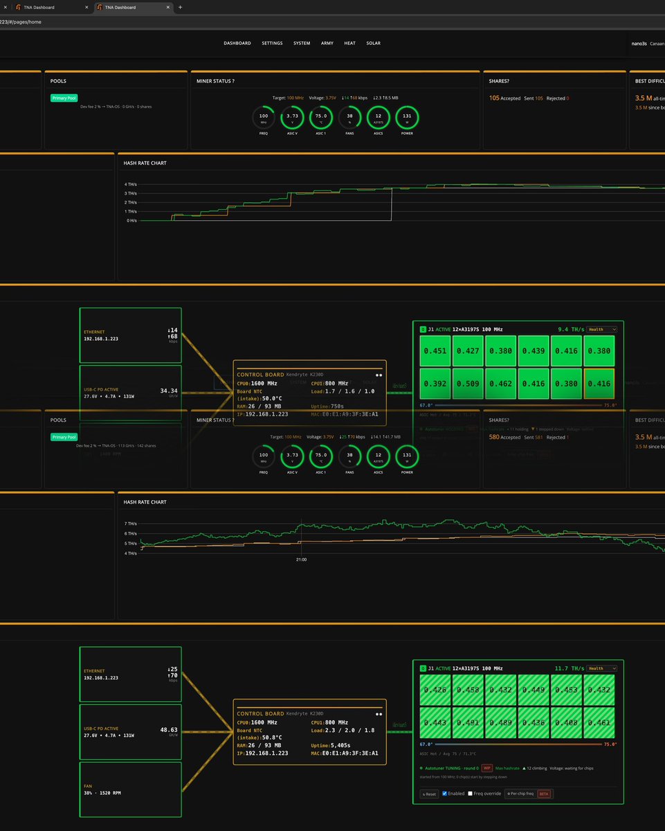Click the USB-C PD card showing 34.34 GH/W
665x831 pixels.
tap(131, 393)
